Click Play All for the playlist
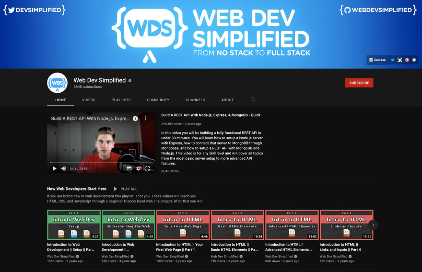 pos(126,189)
